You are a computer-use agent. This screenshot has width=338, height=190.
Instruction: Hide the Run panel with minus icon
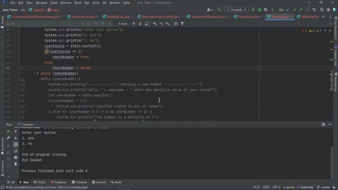[330, 125]
